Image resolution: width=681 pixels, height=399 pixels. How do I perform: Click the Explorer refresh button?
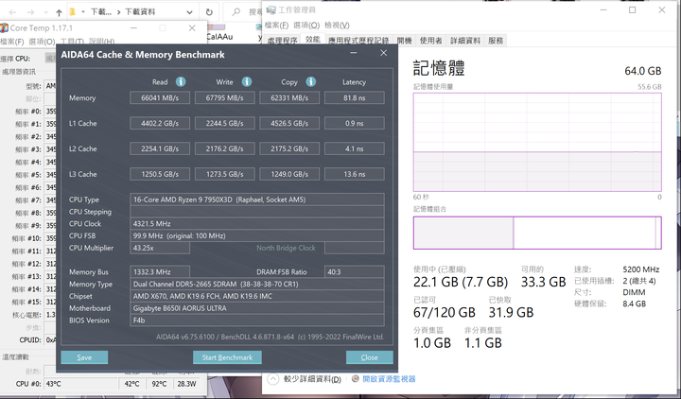point(209,12)
